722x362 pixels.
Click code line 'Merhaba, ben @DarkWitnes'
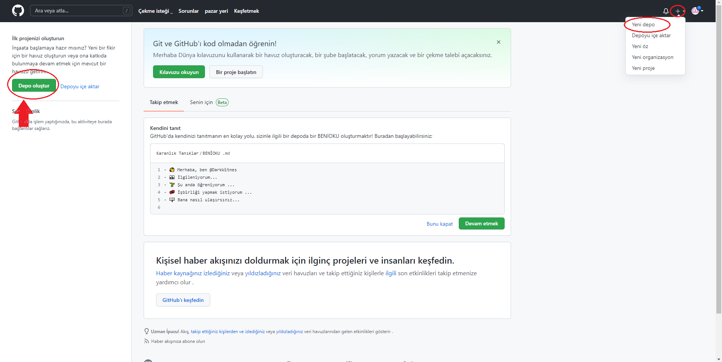tap(207, 170)
